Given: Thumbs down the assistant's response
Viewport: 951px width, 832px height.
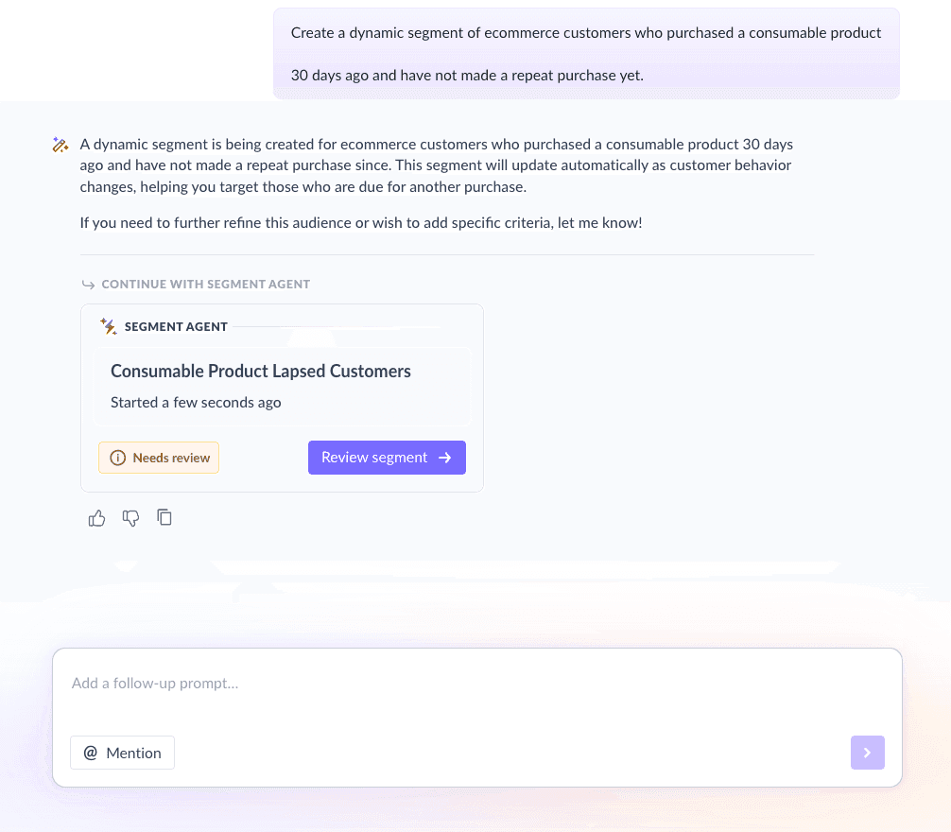Looking at the screenshot, I should [130, 517].
